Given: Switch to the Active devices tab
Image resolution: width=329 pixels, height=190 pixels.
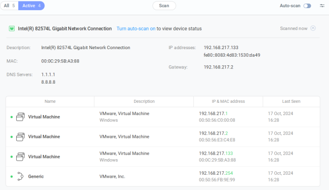Looking at the screenshot, I should pyautogui.click(x=31, y=6).
